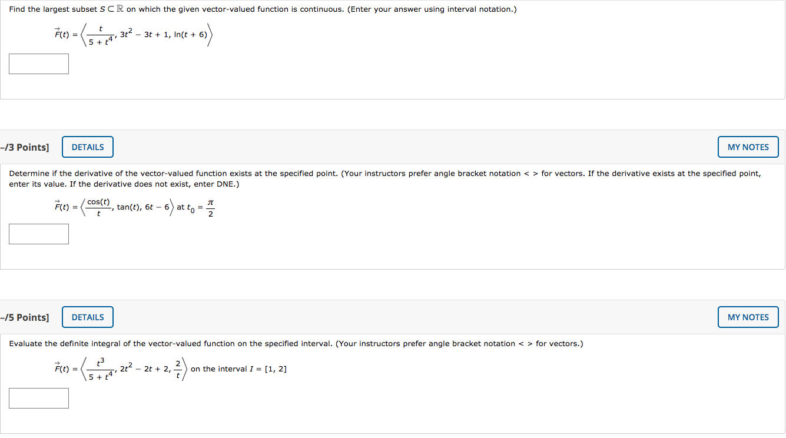The image size is (786, 438).
Task: Click the t0 = pi/2 expression
Action: click(x=200, y=207)
